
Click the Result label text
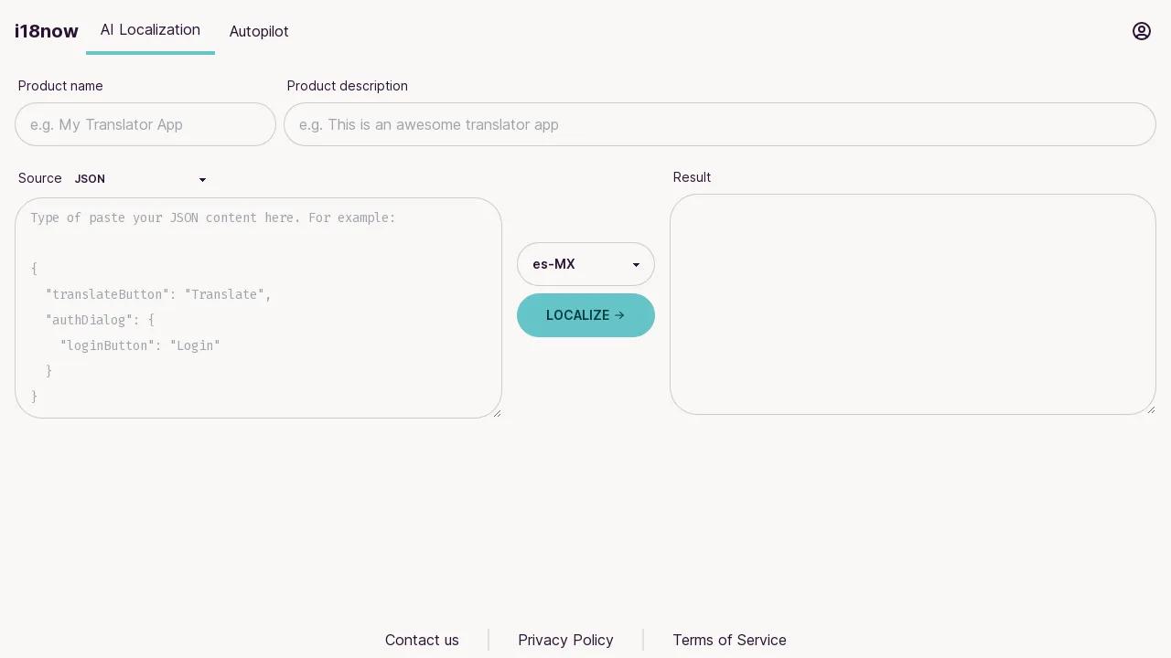point(692,177)
